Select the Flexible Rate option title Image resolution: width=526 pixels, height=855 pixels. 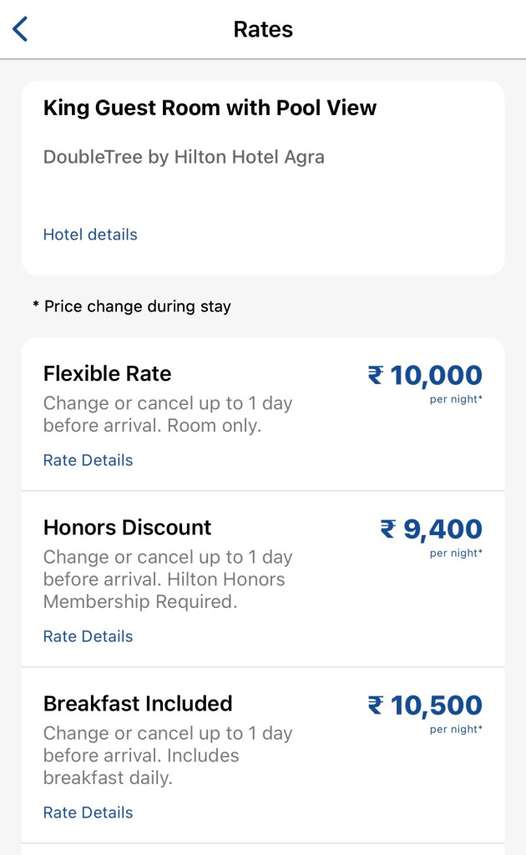(107, 373)
